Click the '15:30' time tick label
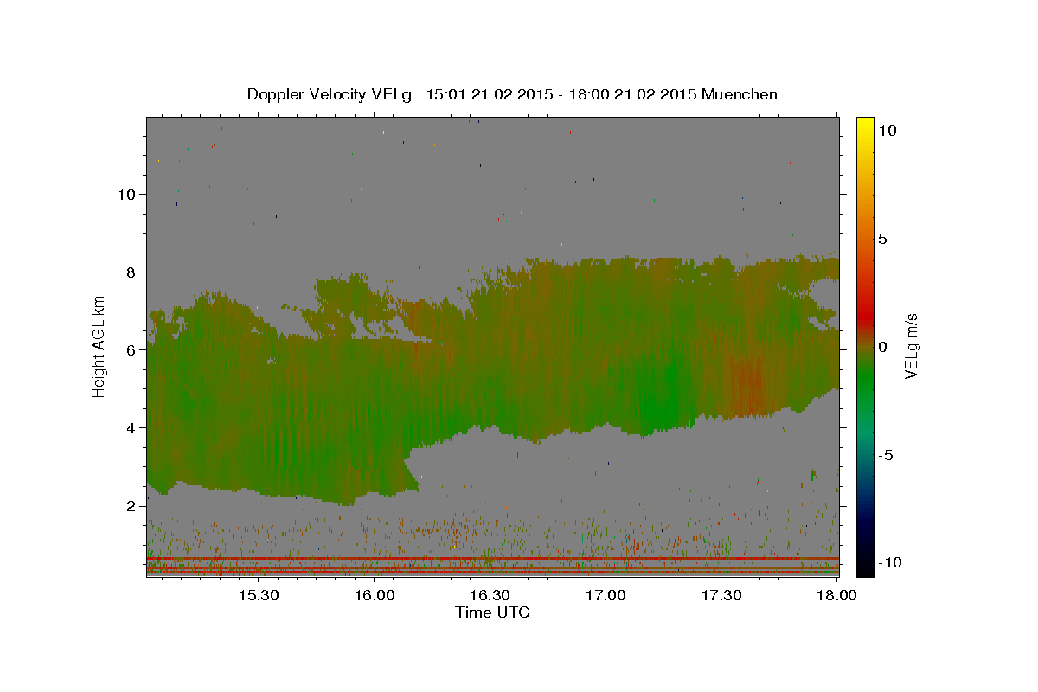Viewport: 1038px width, 692px height. 258,596
